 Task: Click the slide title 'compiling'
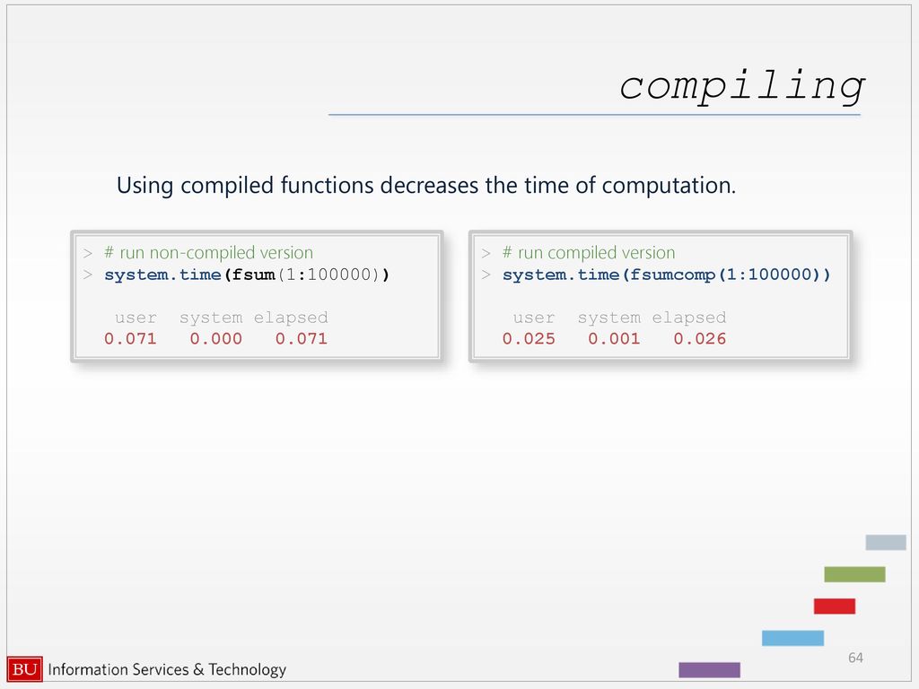(x=741, y=86)
